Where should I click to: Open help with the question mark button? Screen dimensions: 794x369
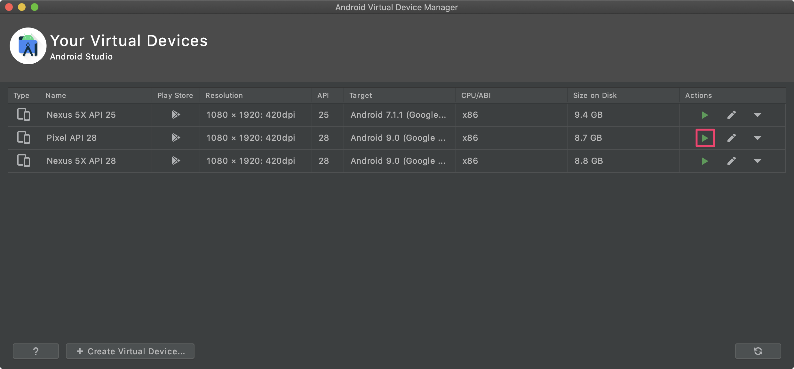pyautogui.click(x=36, y=351)
